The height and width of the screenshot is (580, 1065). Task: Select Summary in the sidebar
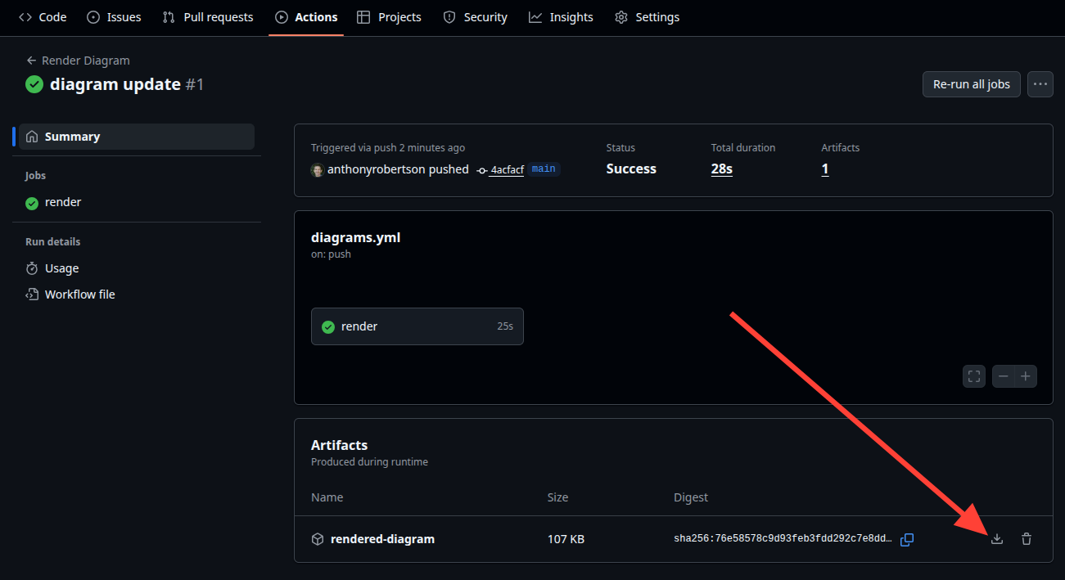pos(137,137)
